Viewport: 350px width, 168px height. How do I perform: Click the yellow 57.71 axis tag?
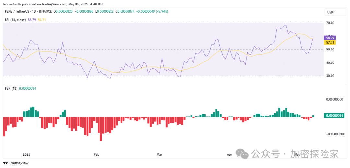[x=330, y=42]
